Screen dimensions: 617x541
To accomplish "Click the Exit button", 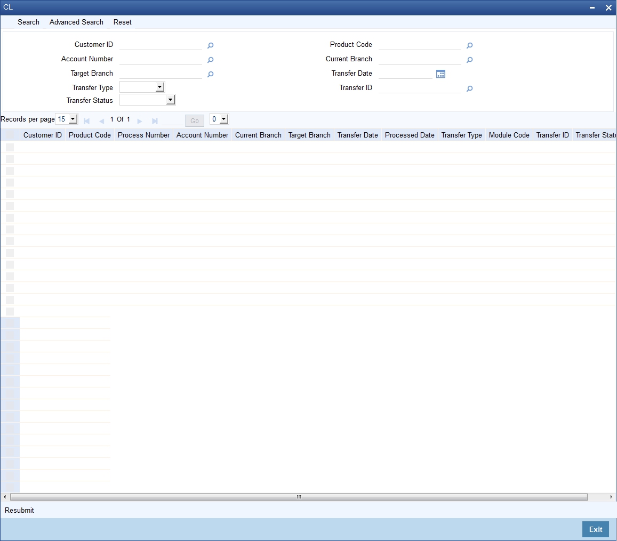I will [595, 529].
